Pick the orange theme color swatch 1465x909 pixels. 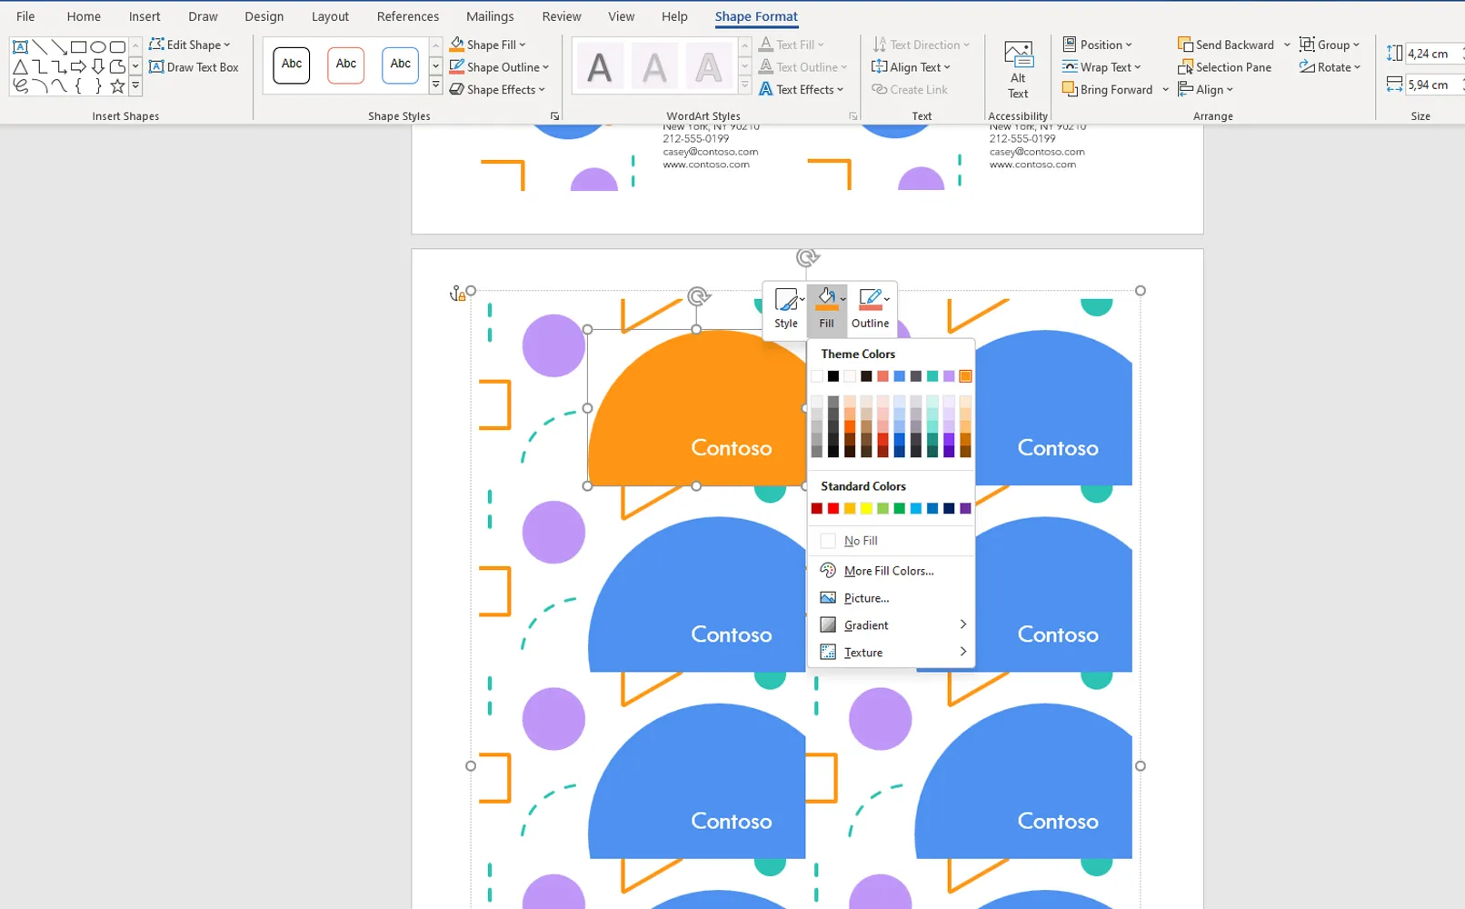click(x=965, y=376)
